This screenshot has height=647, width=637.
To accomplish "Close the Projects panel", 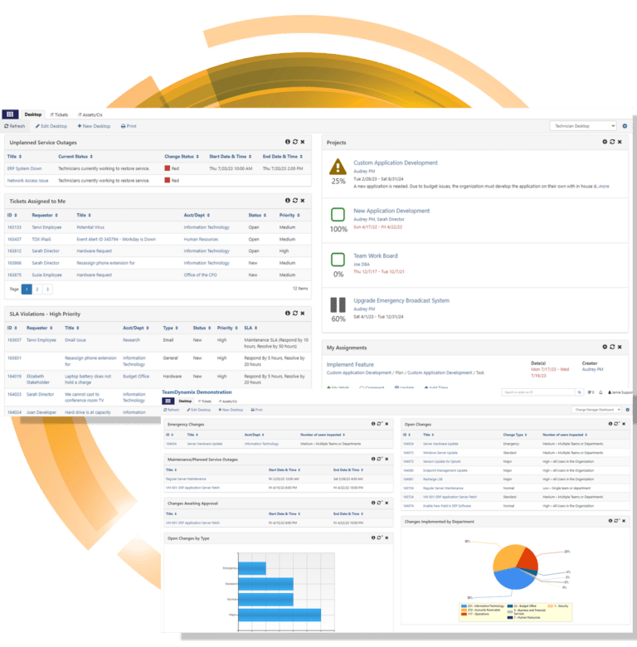I will click(x=619, y=143).
